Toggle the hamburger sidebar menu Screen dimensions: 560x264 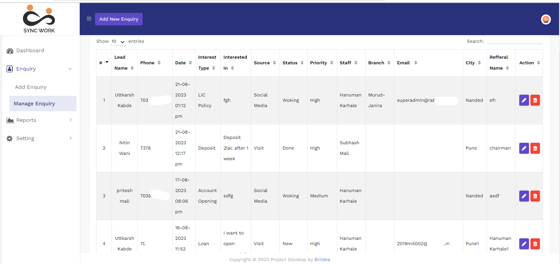pyautogui.click(x=89, y=19)
